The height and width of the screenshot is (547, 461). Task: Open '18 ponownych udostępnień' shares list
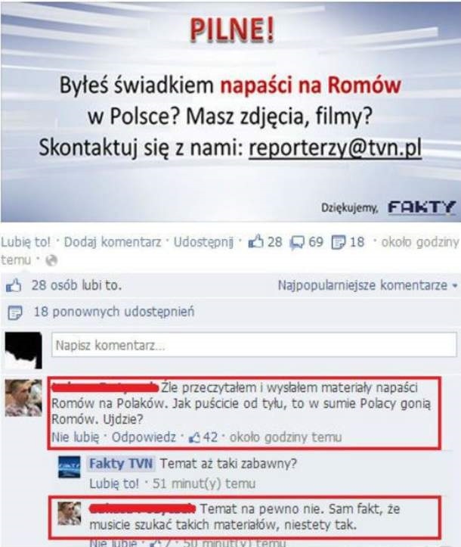point(114,312)
